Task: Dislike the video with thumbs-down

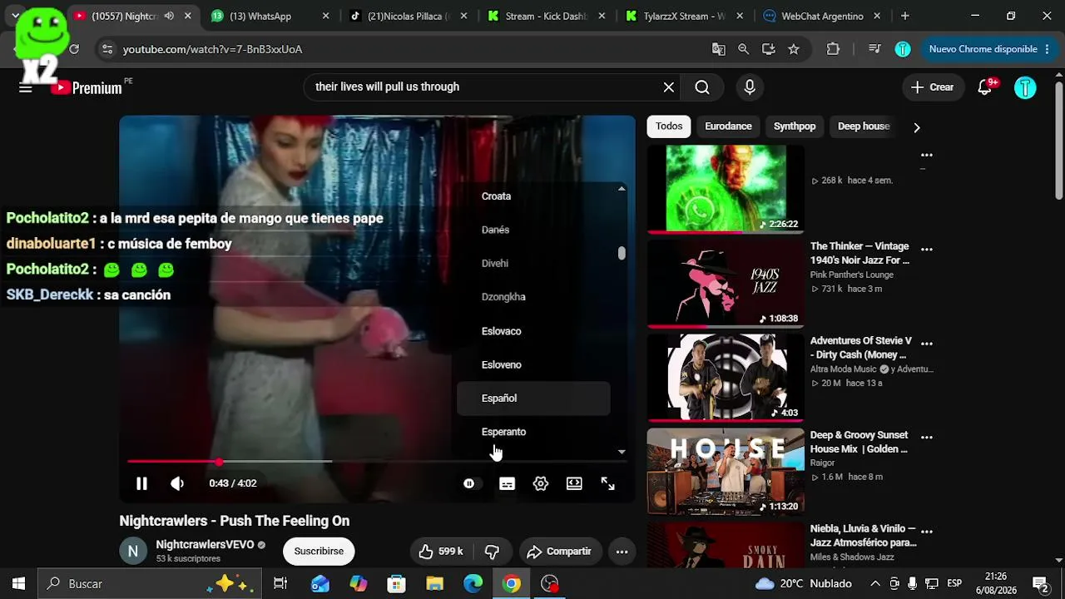Action: pos(492,551)
